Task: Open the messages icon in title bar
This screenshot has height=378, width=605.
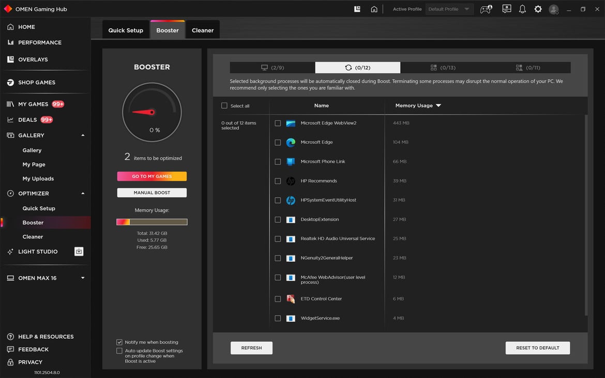Action: [507, 9]
